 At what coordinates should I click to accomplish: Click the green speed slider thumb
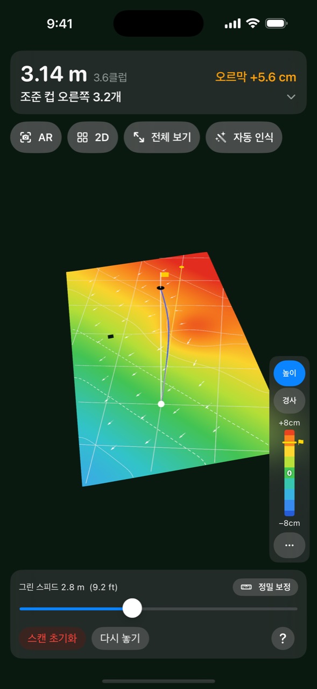click(x=132, y=608)
